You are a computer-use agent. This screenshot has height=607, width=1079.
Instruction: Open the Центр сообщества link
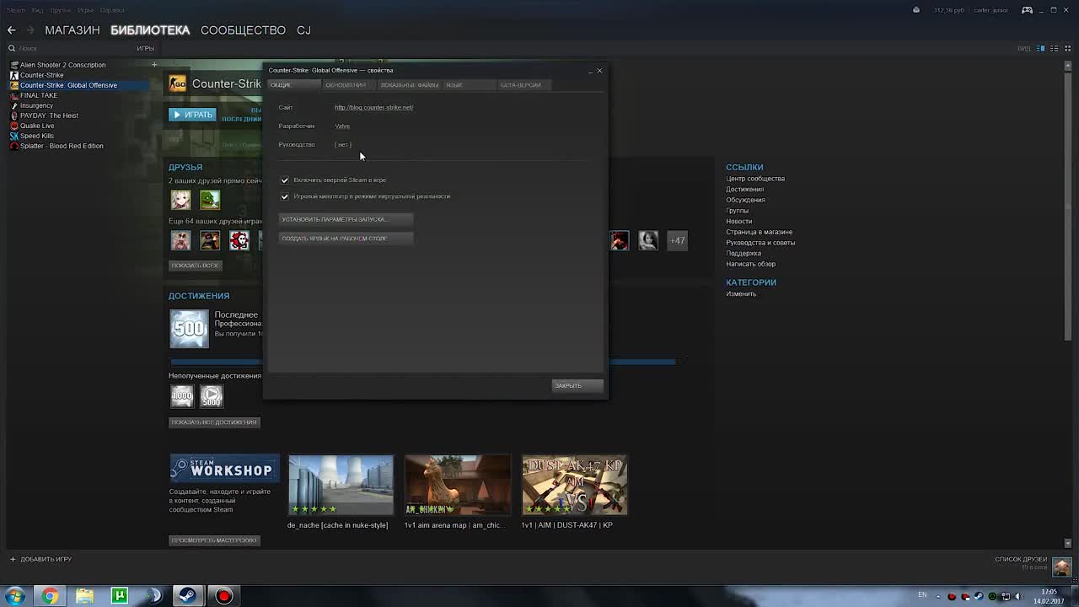[755, 179]
